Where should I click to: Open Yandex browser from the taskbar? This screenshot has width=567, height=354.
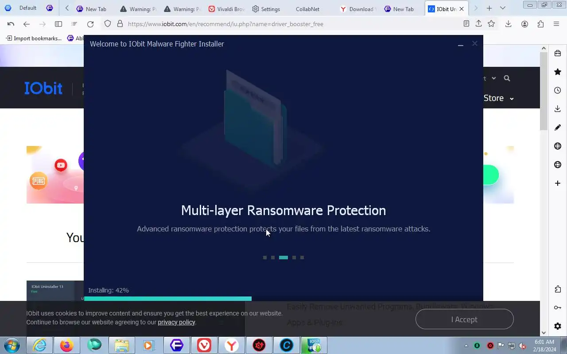coord(232,345)
